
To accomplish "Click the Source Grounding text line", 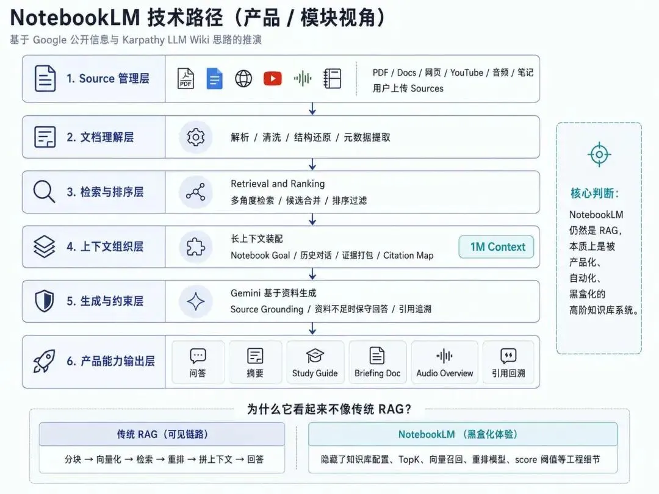I will (x=331, y=309).
